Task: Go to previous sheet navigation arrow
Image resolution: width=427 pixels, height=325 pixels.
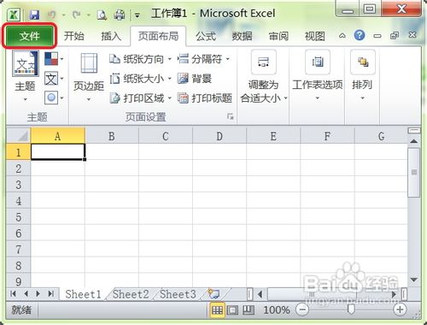Action: coord(26,293)
